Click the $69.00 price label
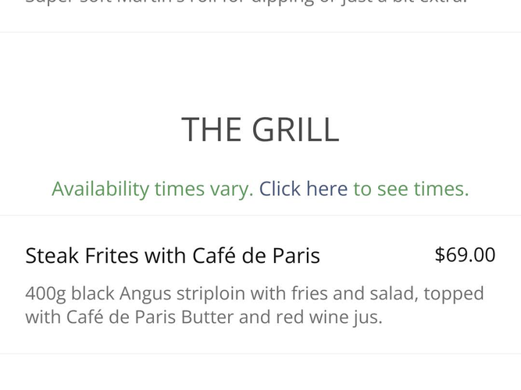521x390 pixels. click(465, 255)
